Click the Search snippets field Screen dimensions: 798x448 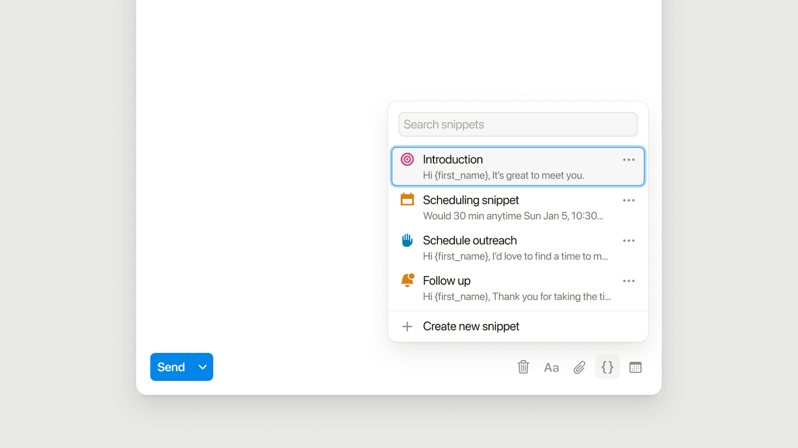(x=518, y=124)
